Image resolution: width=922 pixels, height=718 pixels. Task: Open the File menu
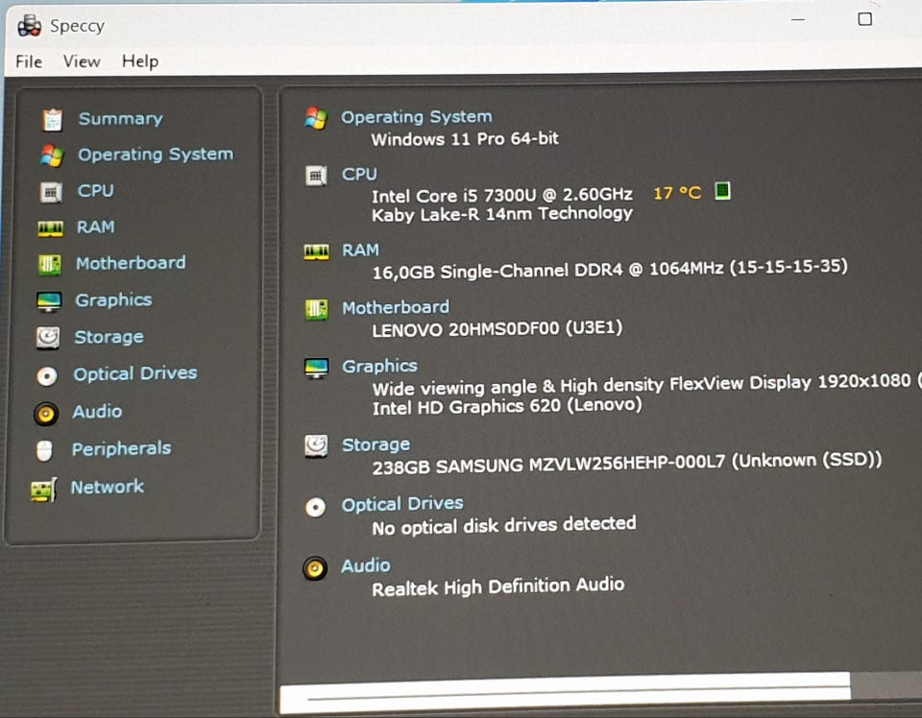pos(29,61)
